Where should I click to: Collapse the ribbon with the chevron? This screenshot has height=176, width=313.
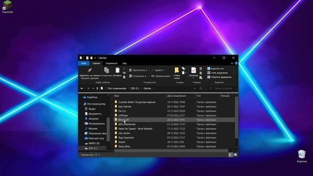click(232, 63)
